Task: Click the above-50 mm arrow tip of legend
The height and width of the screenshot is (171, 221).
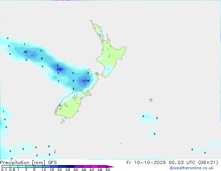Action: tap(110, 166)
